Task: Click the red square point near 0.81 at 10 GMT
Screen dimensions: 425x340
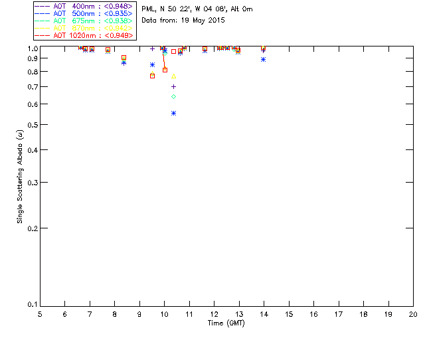Action: tap(165, 70)
